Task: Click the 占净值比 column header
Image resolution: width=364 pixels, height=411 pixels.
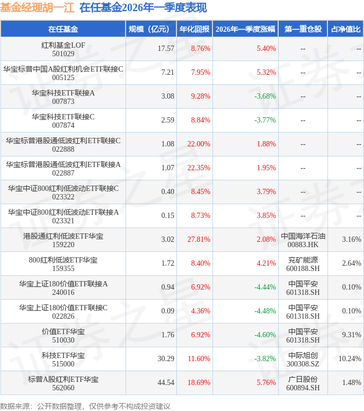Action: [345, 29]
